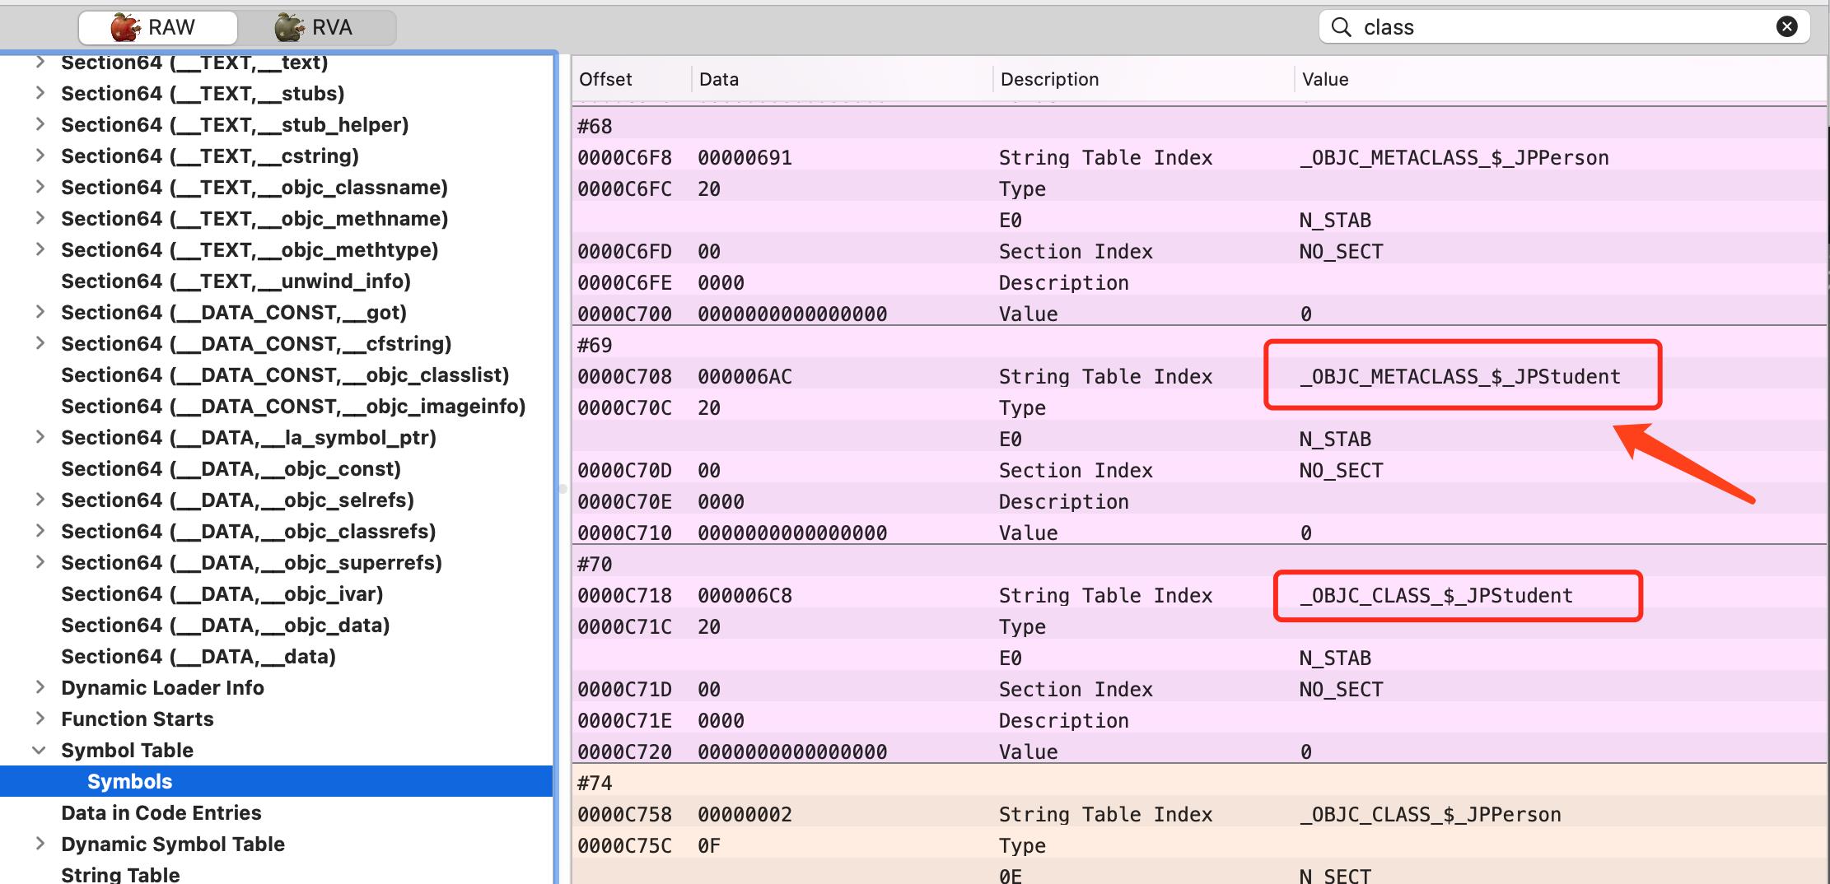Click offset cell 0000C708

click(624, 376)
